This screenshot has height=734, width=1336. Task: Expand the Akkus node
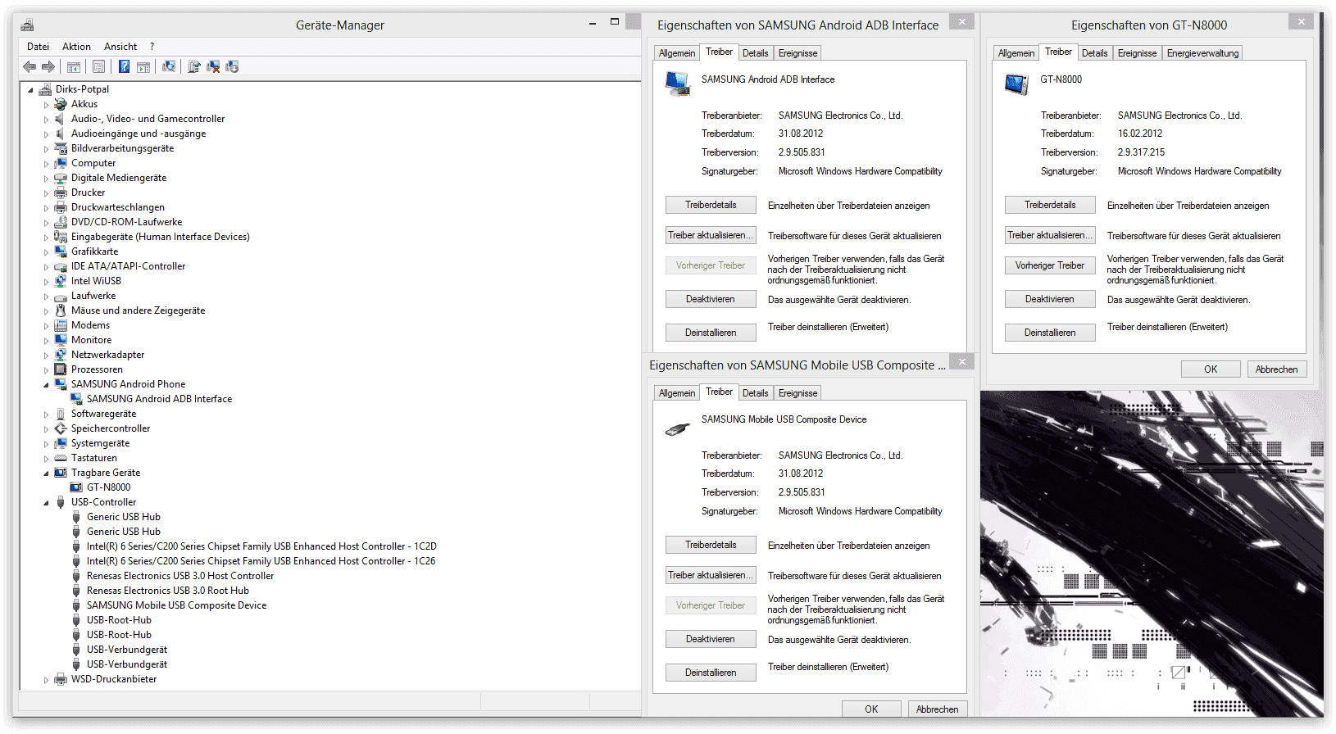[x=46, y=105]
